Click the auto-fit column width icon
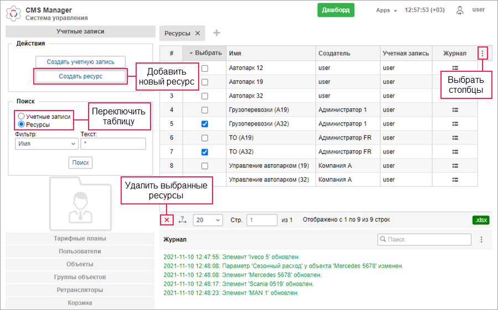This screenshot has width=498, height=310. click(183, 220)
